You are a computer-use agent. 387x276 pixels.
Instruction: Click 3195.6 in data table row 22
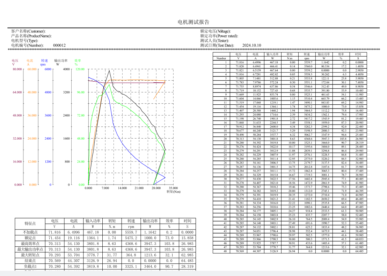pyautogui.click(x=308, y=147)
